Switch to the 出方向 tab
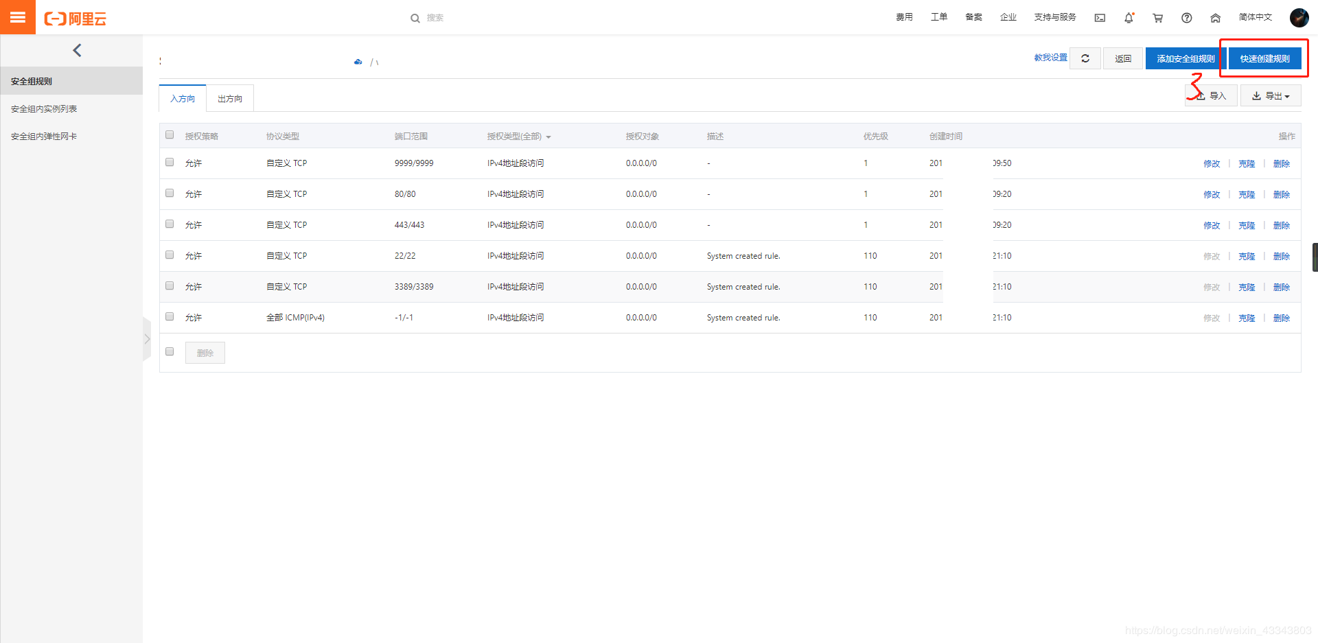1318x643 pixels. [x=230, y=98]
